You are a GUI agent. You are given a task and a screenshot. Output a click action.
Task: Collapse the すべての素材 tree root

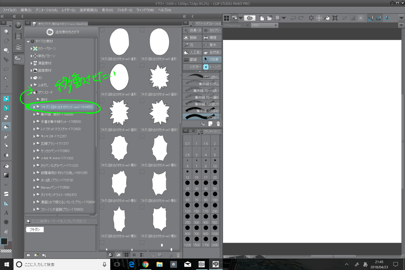click(27, 41)
